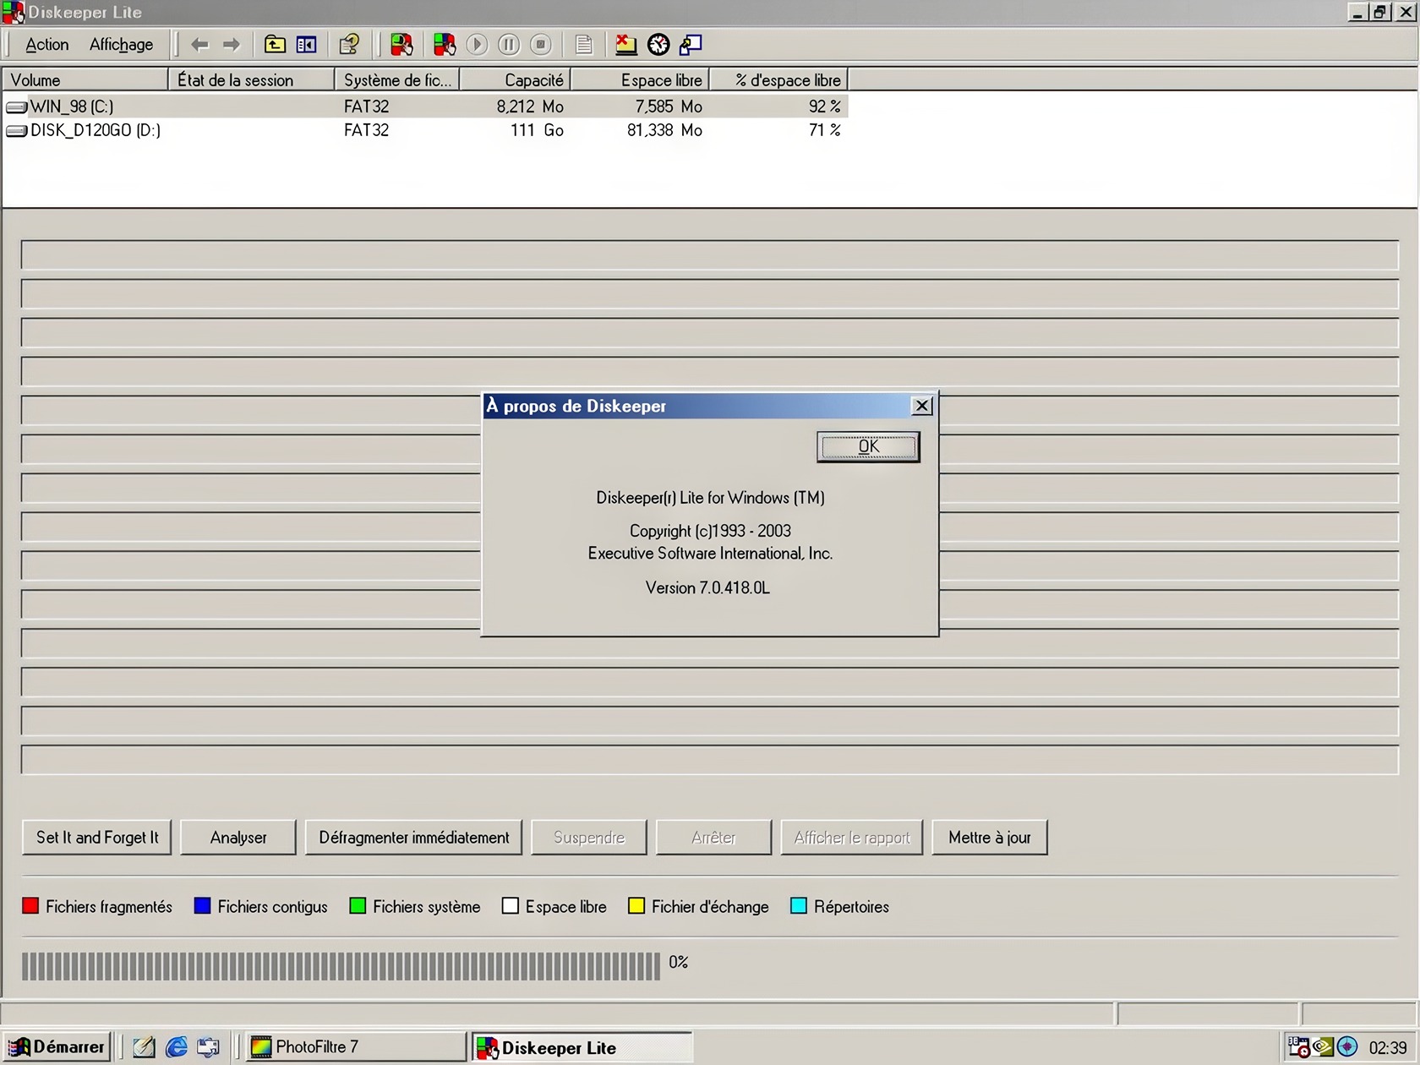This screenshot has height=1065, width=1420.
Task: Click Défragmenter immédiatement button
Action: pos(413,838)
